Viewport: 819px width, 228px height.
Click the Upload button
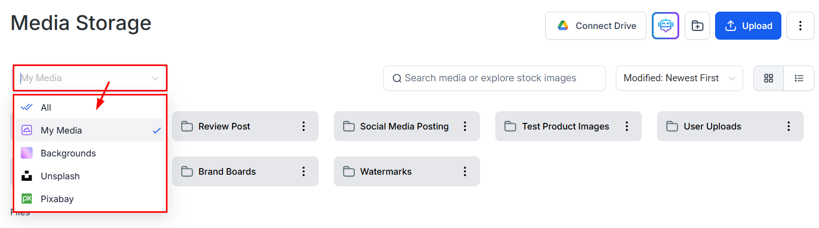point(748,25)
